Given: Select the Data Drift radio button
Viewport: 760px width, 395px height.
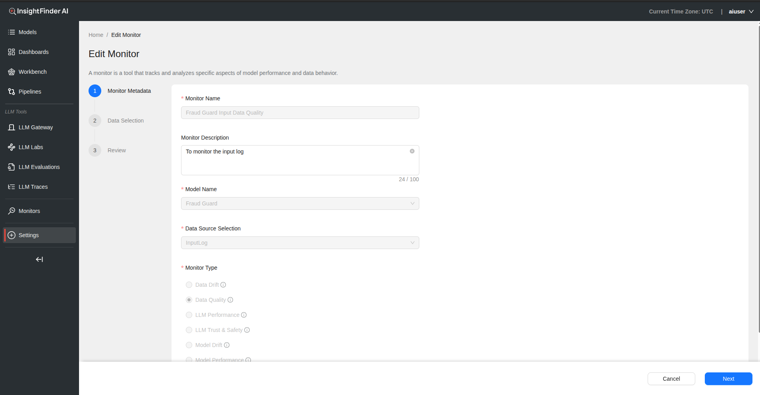Looking at the screenshot, I should pos(189,285).
